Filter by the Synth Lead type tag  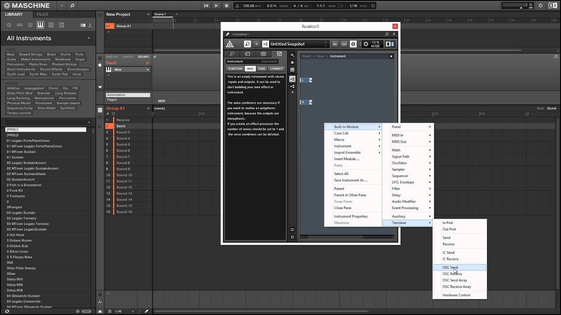click(16, 74)
